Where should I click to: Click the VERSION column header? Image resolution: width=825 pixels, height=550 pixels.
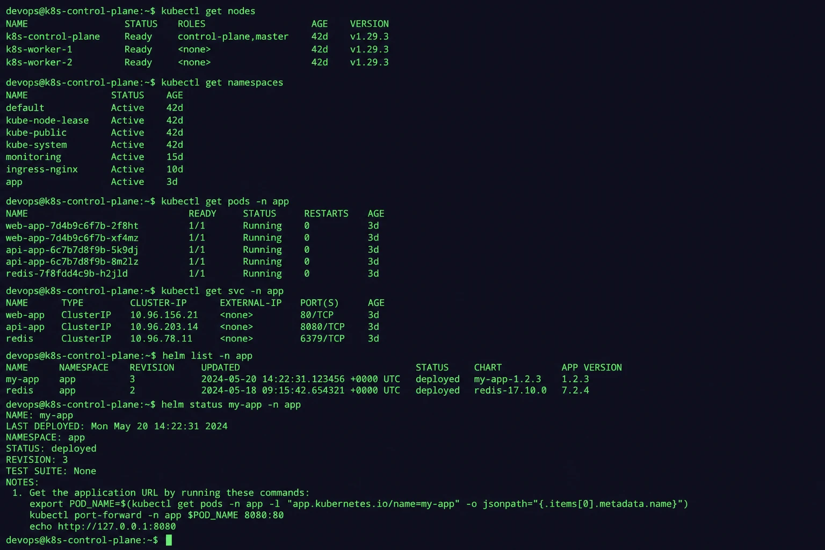tap(369, 24)
